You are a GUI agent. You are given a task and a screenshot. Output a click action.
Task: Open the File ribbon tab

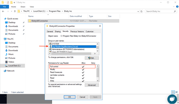(4, 7)
